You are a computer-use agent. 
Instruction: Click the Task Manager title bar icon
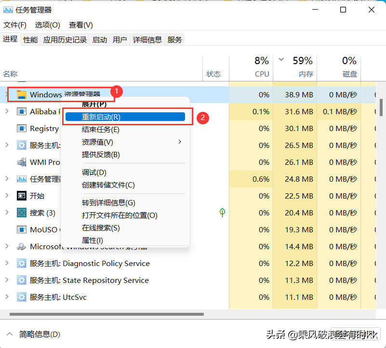point(8,10)
